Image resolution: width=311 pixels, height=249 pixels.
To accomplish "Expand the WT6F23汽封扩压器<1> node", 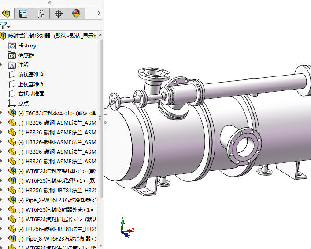I will point(1,219).
